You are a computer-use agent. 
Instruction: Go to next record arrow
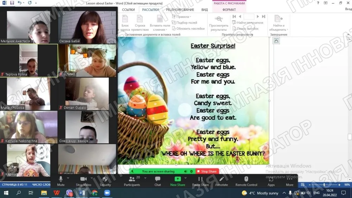258,17
